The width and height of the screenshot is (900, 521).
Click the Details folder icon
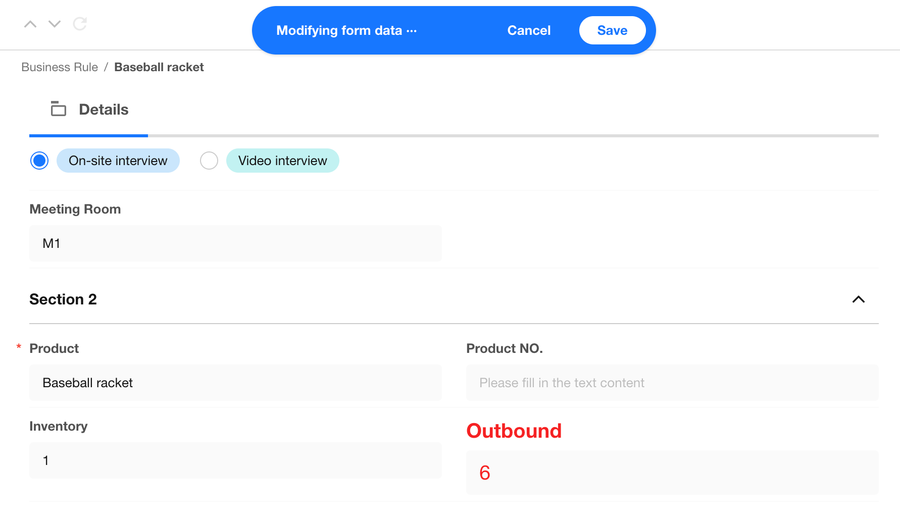pyautogui.click(x=59, y=109)
